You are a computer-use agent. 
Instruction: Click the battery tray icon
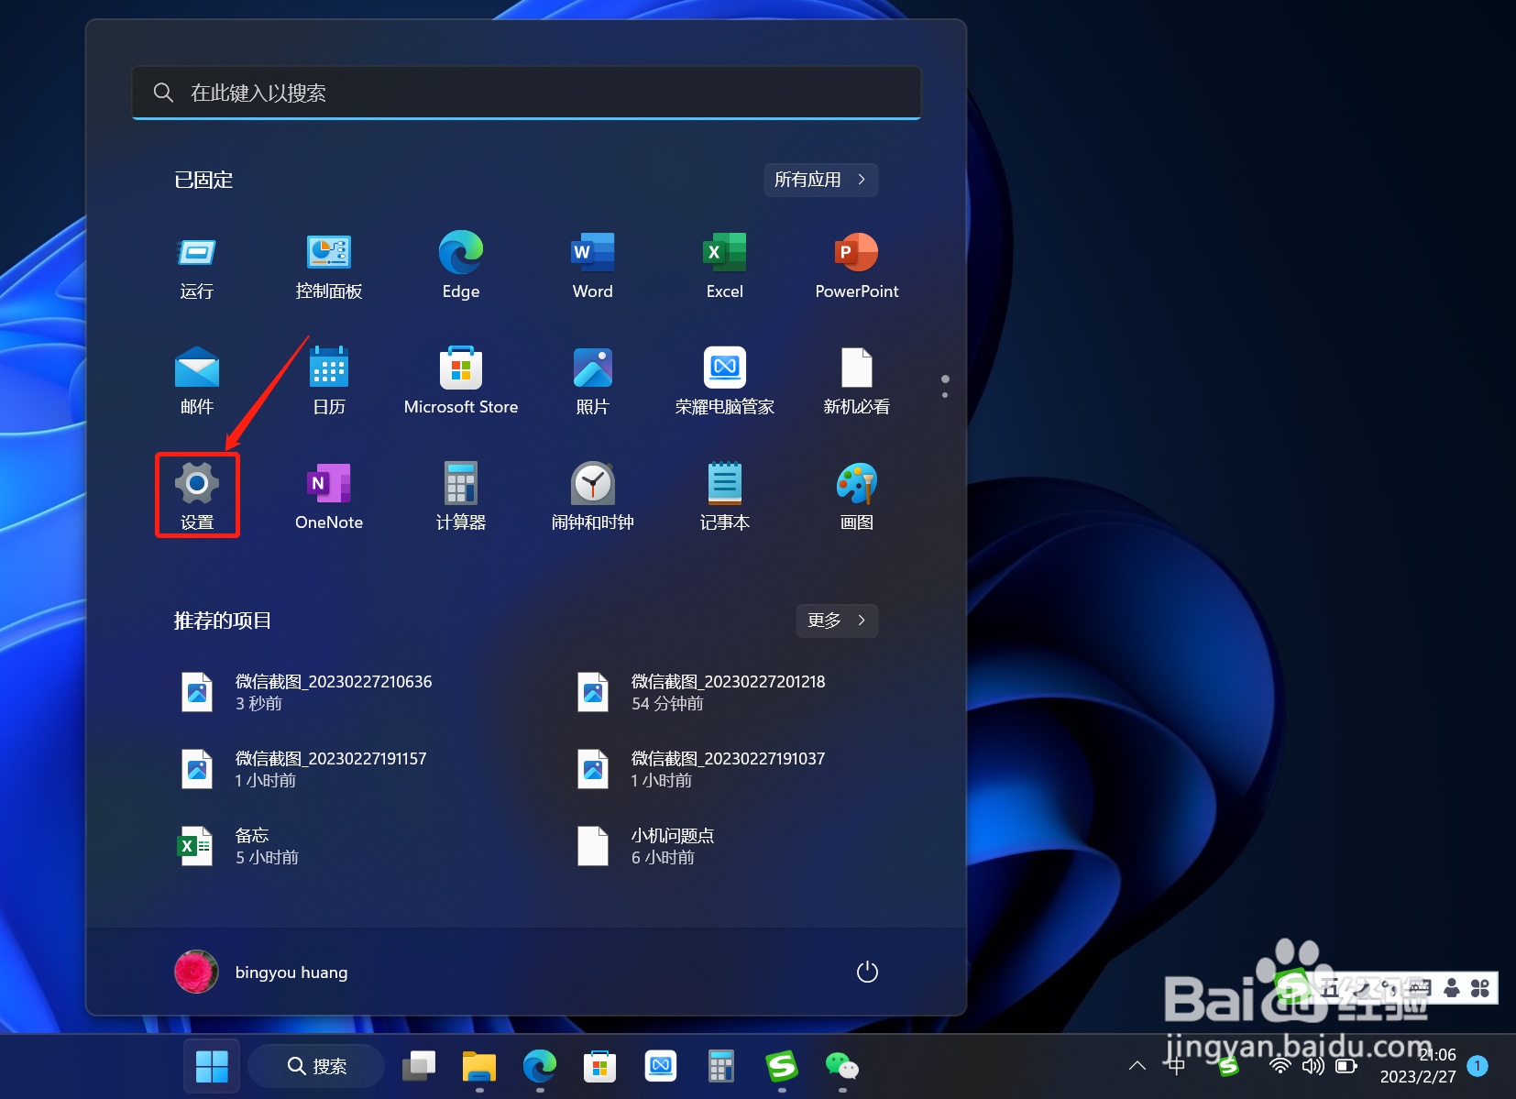pyautogui.click(x=1346, y=1066)
